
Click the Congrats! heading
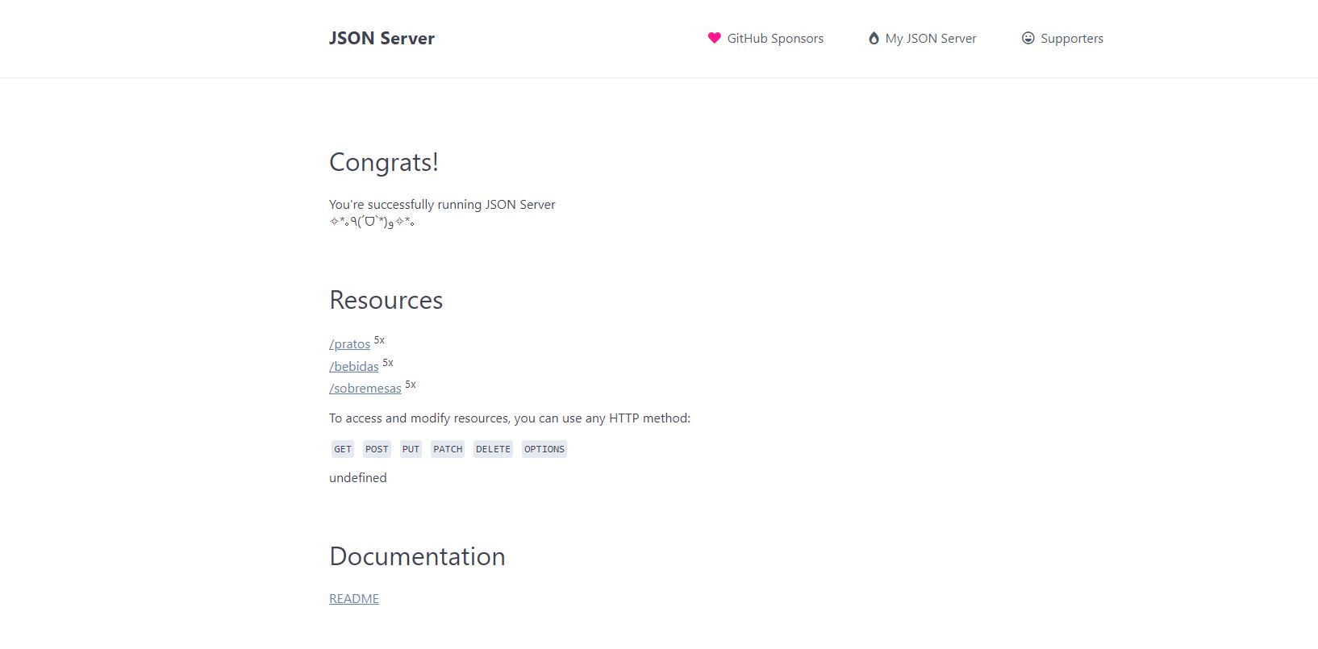pyautogui.click(x=384, y=162)
